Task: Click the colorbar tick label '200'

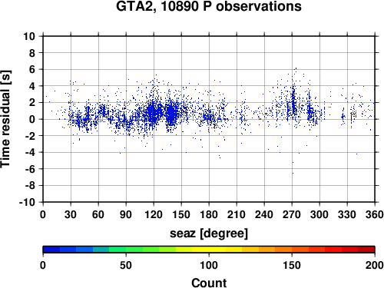Action: point(375,265)
